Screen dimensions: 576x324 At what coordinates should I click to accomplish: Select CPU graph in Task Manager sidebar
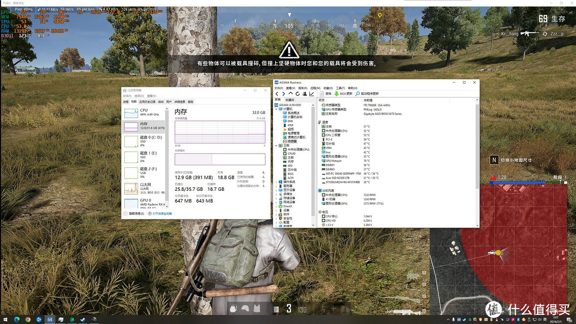[x=145, y=112]
